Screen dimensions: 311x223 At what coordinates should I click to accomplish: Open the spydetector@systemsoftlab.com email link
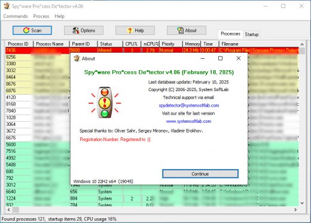pyautogui.click(x=189, y=106)
